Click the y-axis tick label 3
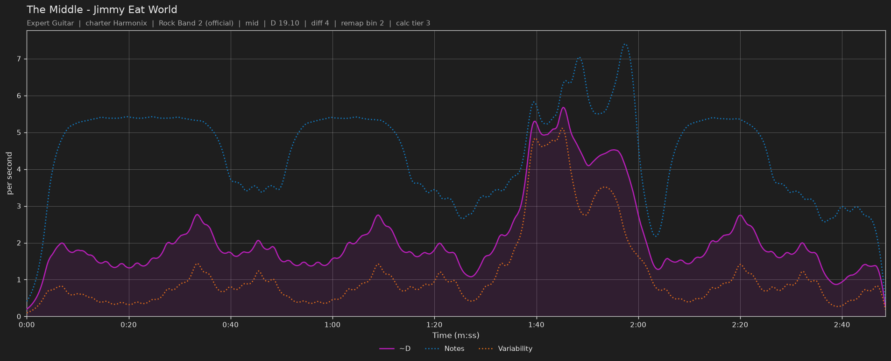This screenshot has width=891, height=361. click(19, 206)
